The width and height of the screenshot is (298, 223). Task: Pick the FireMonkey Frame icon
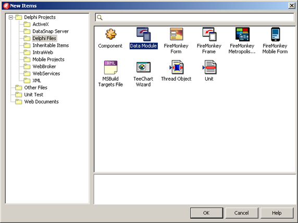coord(209,34)
